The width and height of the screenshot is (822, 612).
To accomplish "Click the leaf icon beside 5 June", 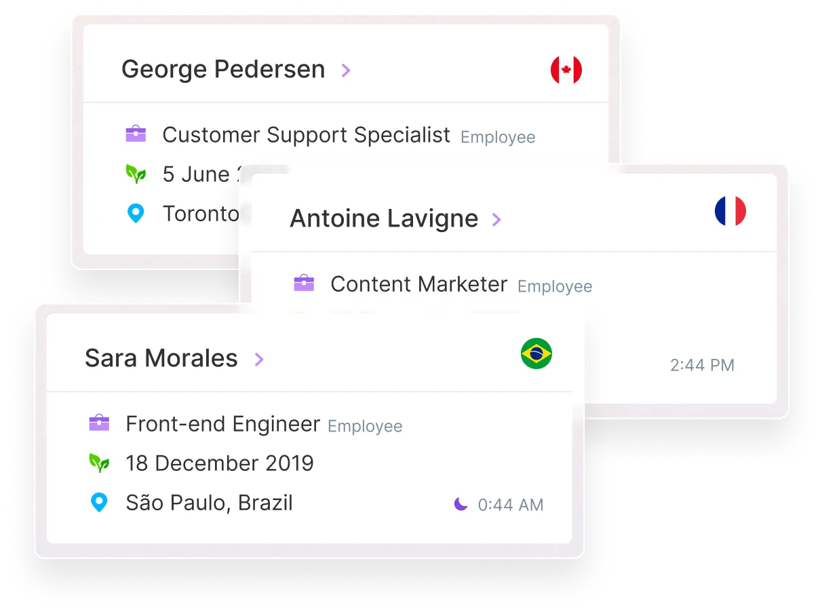I will click(136, 174).
